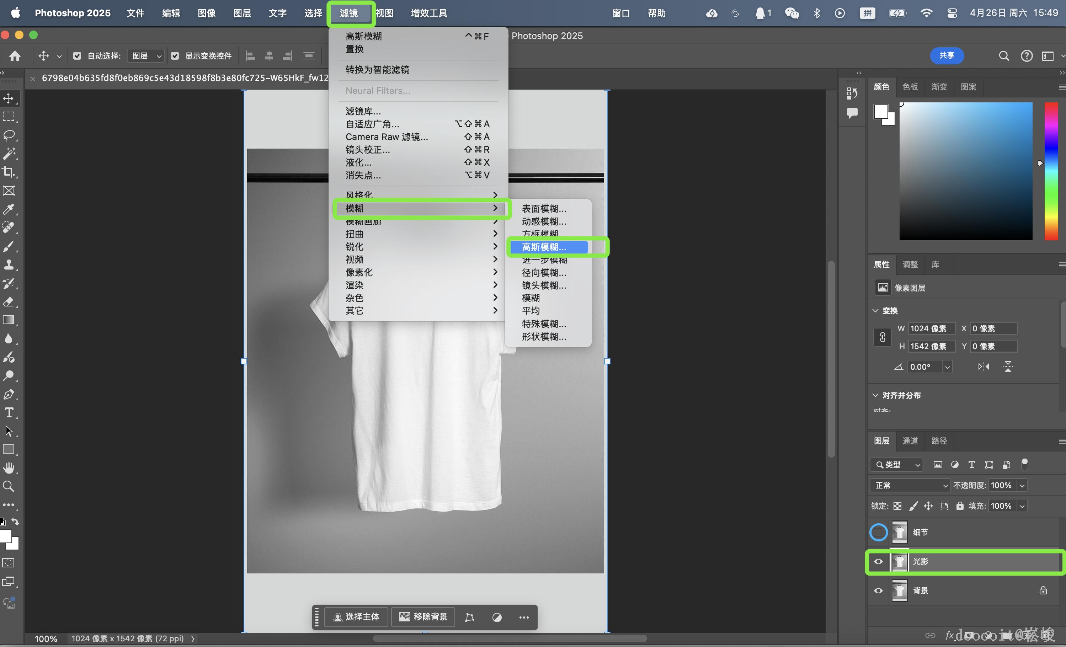
Task: Click the 移除背景 button
Action: point(423,617)
